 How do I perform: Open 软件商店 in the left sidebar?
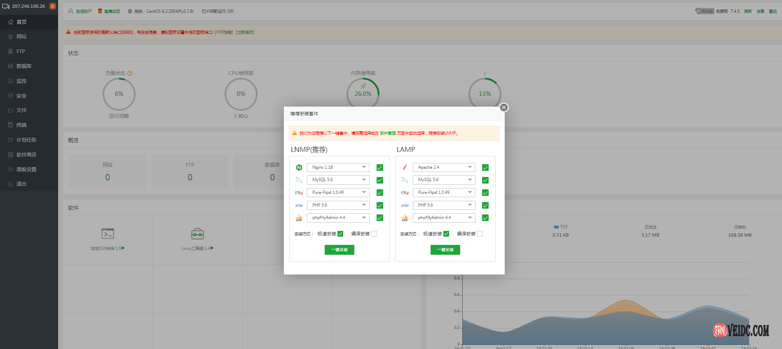26,155
